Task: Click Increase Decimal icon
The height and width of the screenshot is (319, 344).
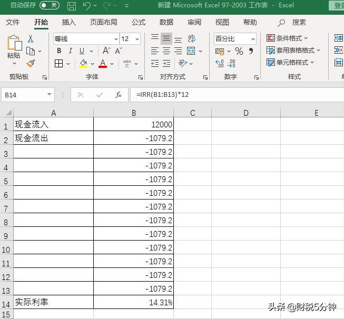Action: pyautogui.click(x=219, y=64)
